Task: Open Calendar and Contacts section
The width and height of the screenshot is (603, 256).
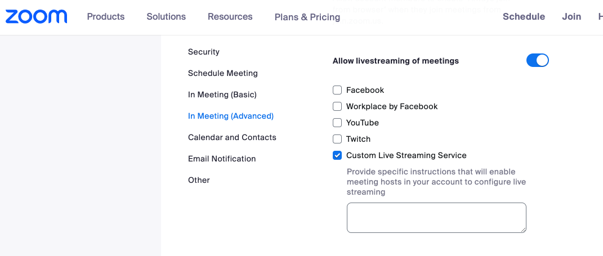Action: tap(232, 137)
